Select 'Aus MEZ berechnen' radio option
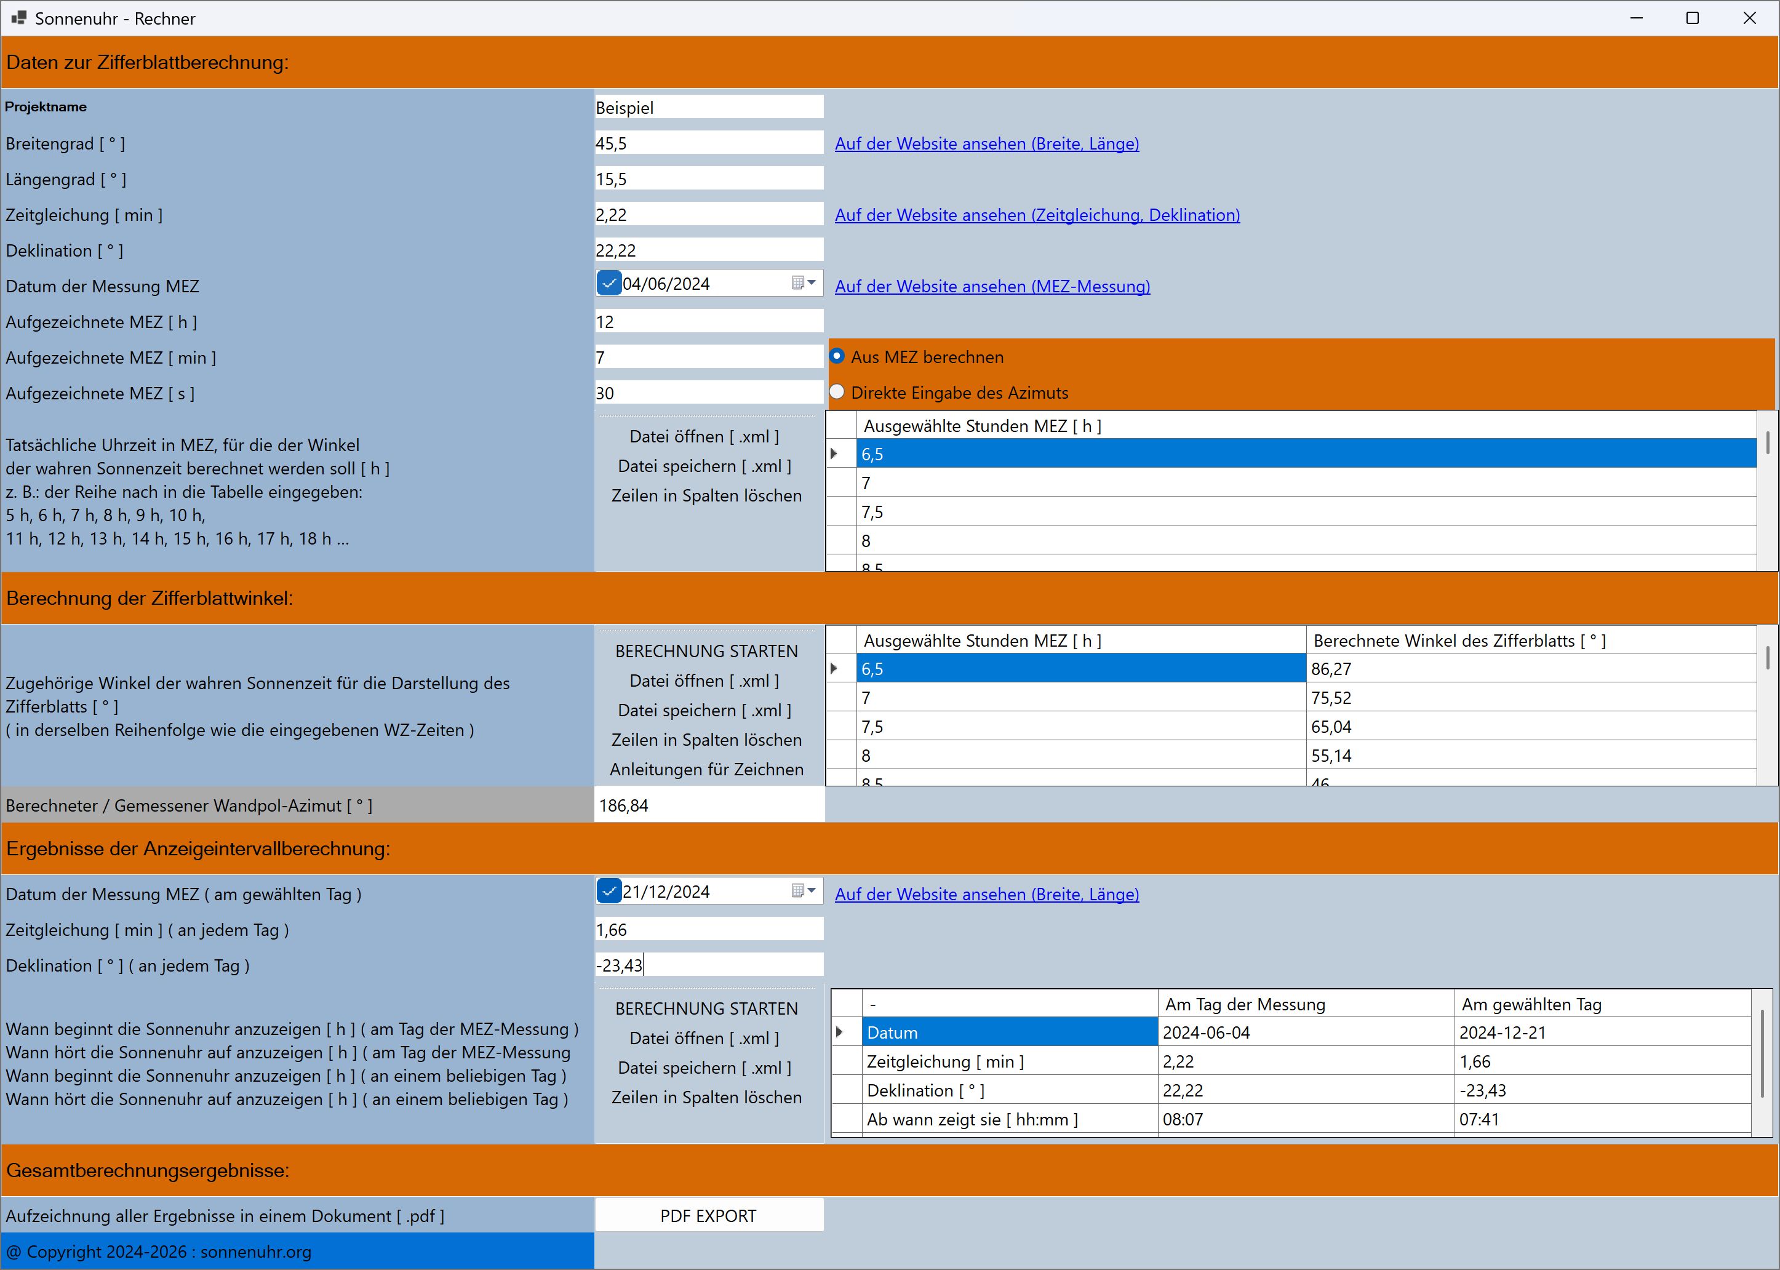 tap(837, 357)
